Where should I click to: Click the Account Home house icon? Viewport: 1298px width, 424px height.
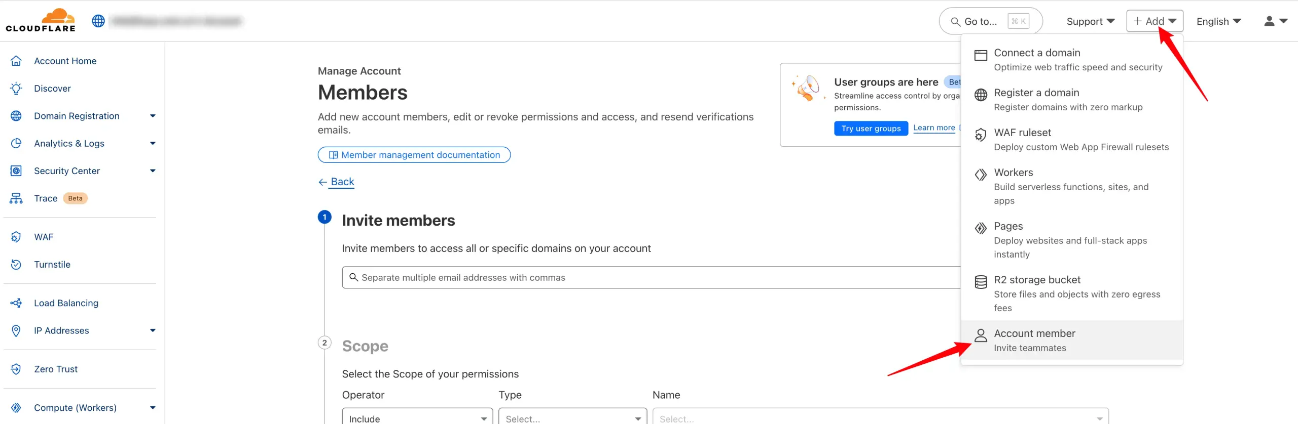[x=16, y=61]
